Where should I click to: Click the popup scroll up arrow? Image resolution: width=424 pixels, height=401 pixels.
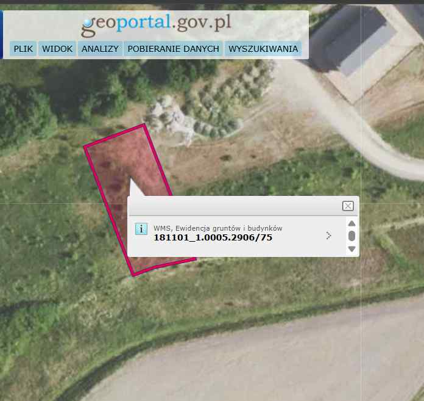(352, 223)
